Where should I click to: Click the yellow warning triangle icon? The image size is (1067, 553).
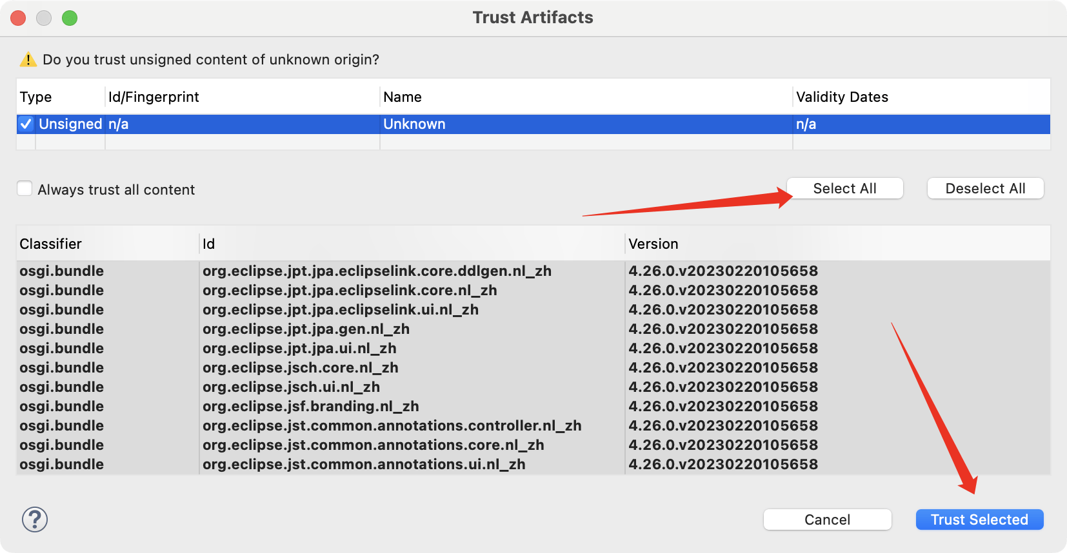click(28, 59)
